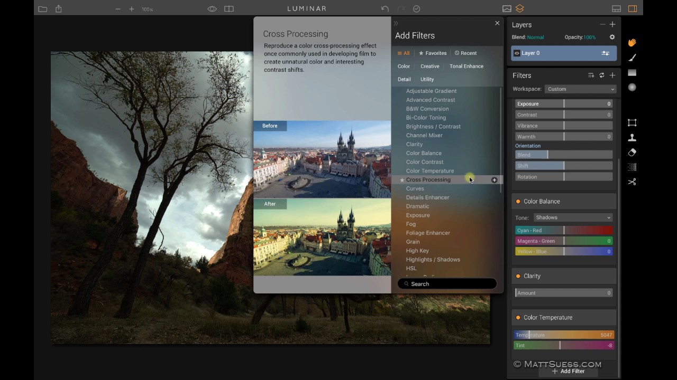The width and height of the screenshot is (677, 380).
Task: Click the Add Filter button
Action: coord(568,371)
